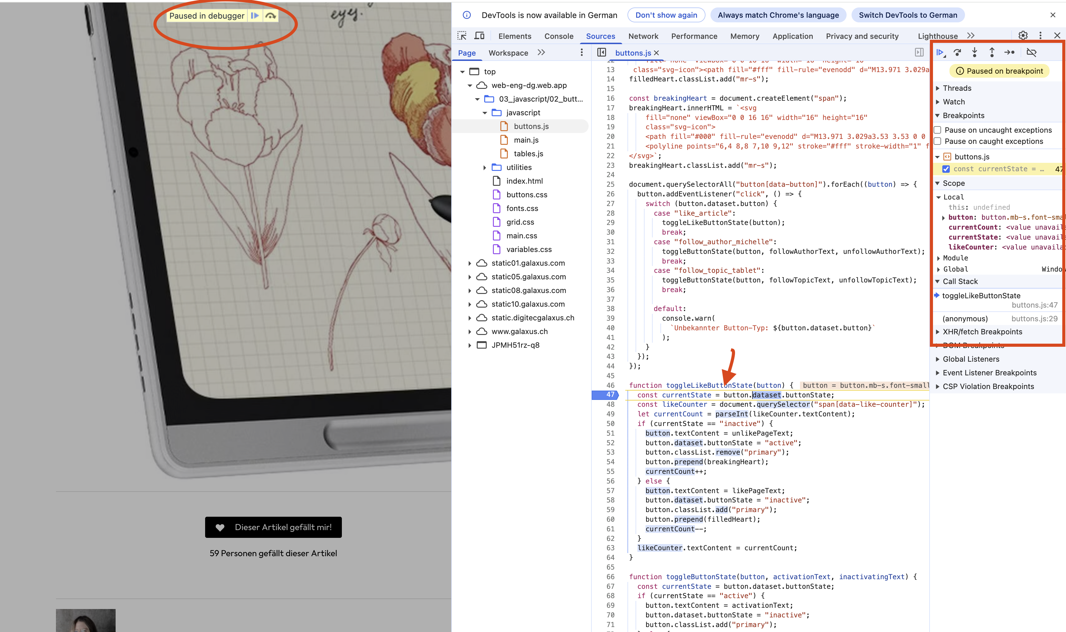1066x632 pixels.
Task: Hide the file navigator sidebar
Action: pyautogui.click(x=601, y=53)
